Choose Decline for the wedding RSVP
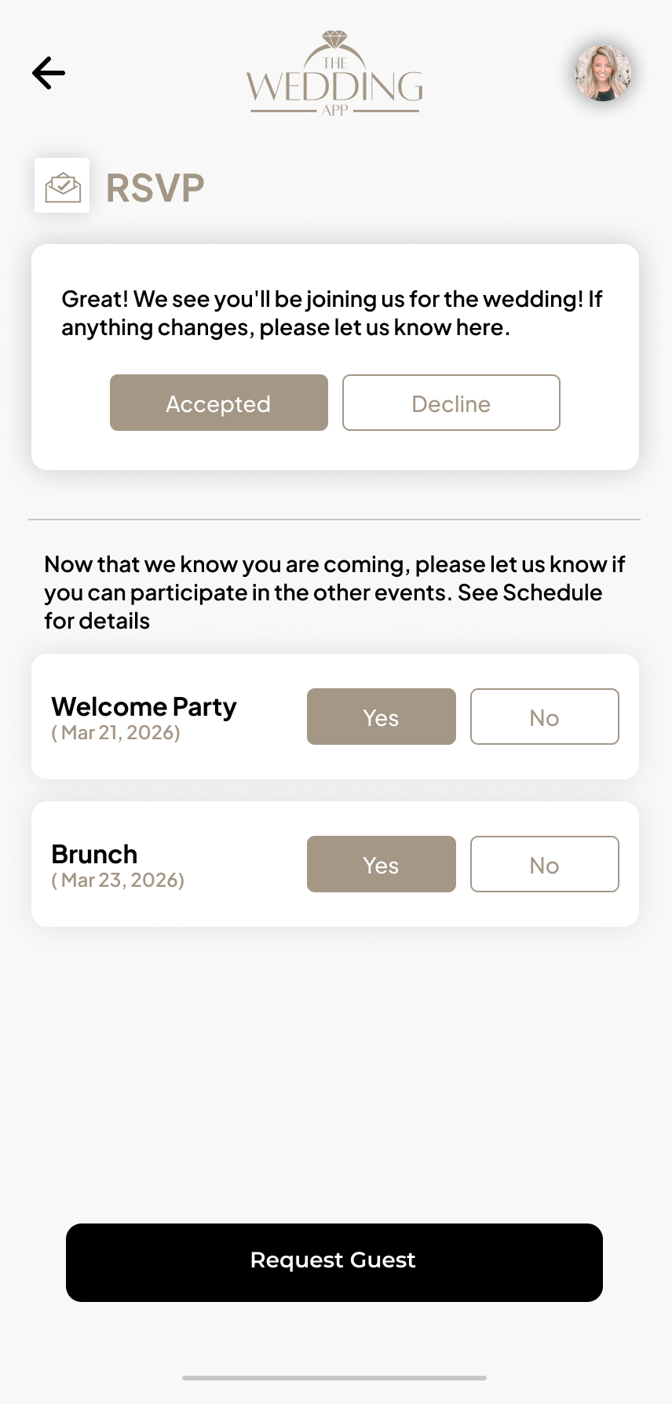The width and height of the screenshot is (672, 1404). pos(451,403)
